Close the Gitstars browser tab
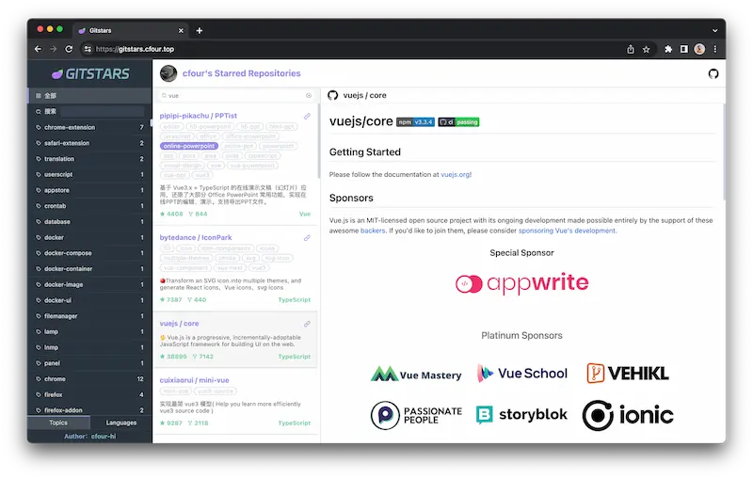753x479 pixels. [181, 31]
